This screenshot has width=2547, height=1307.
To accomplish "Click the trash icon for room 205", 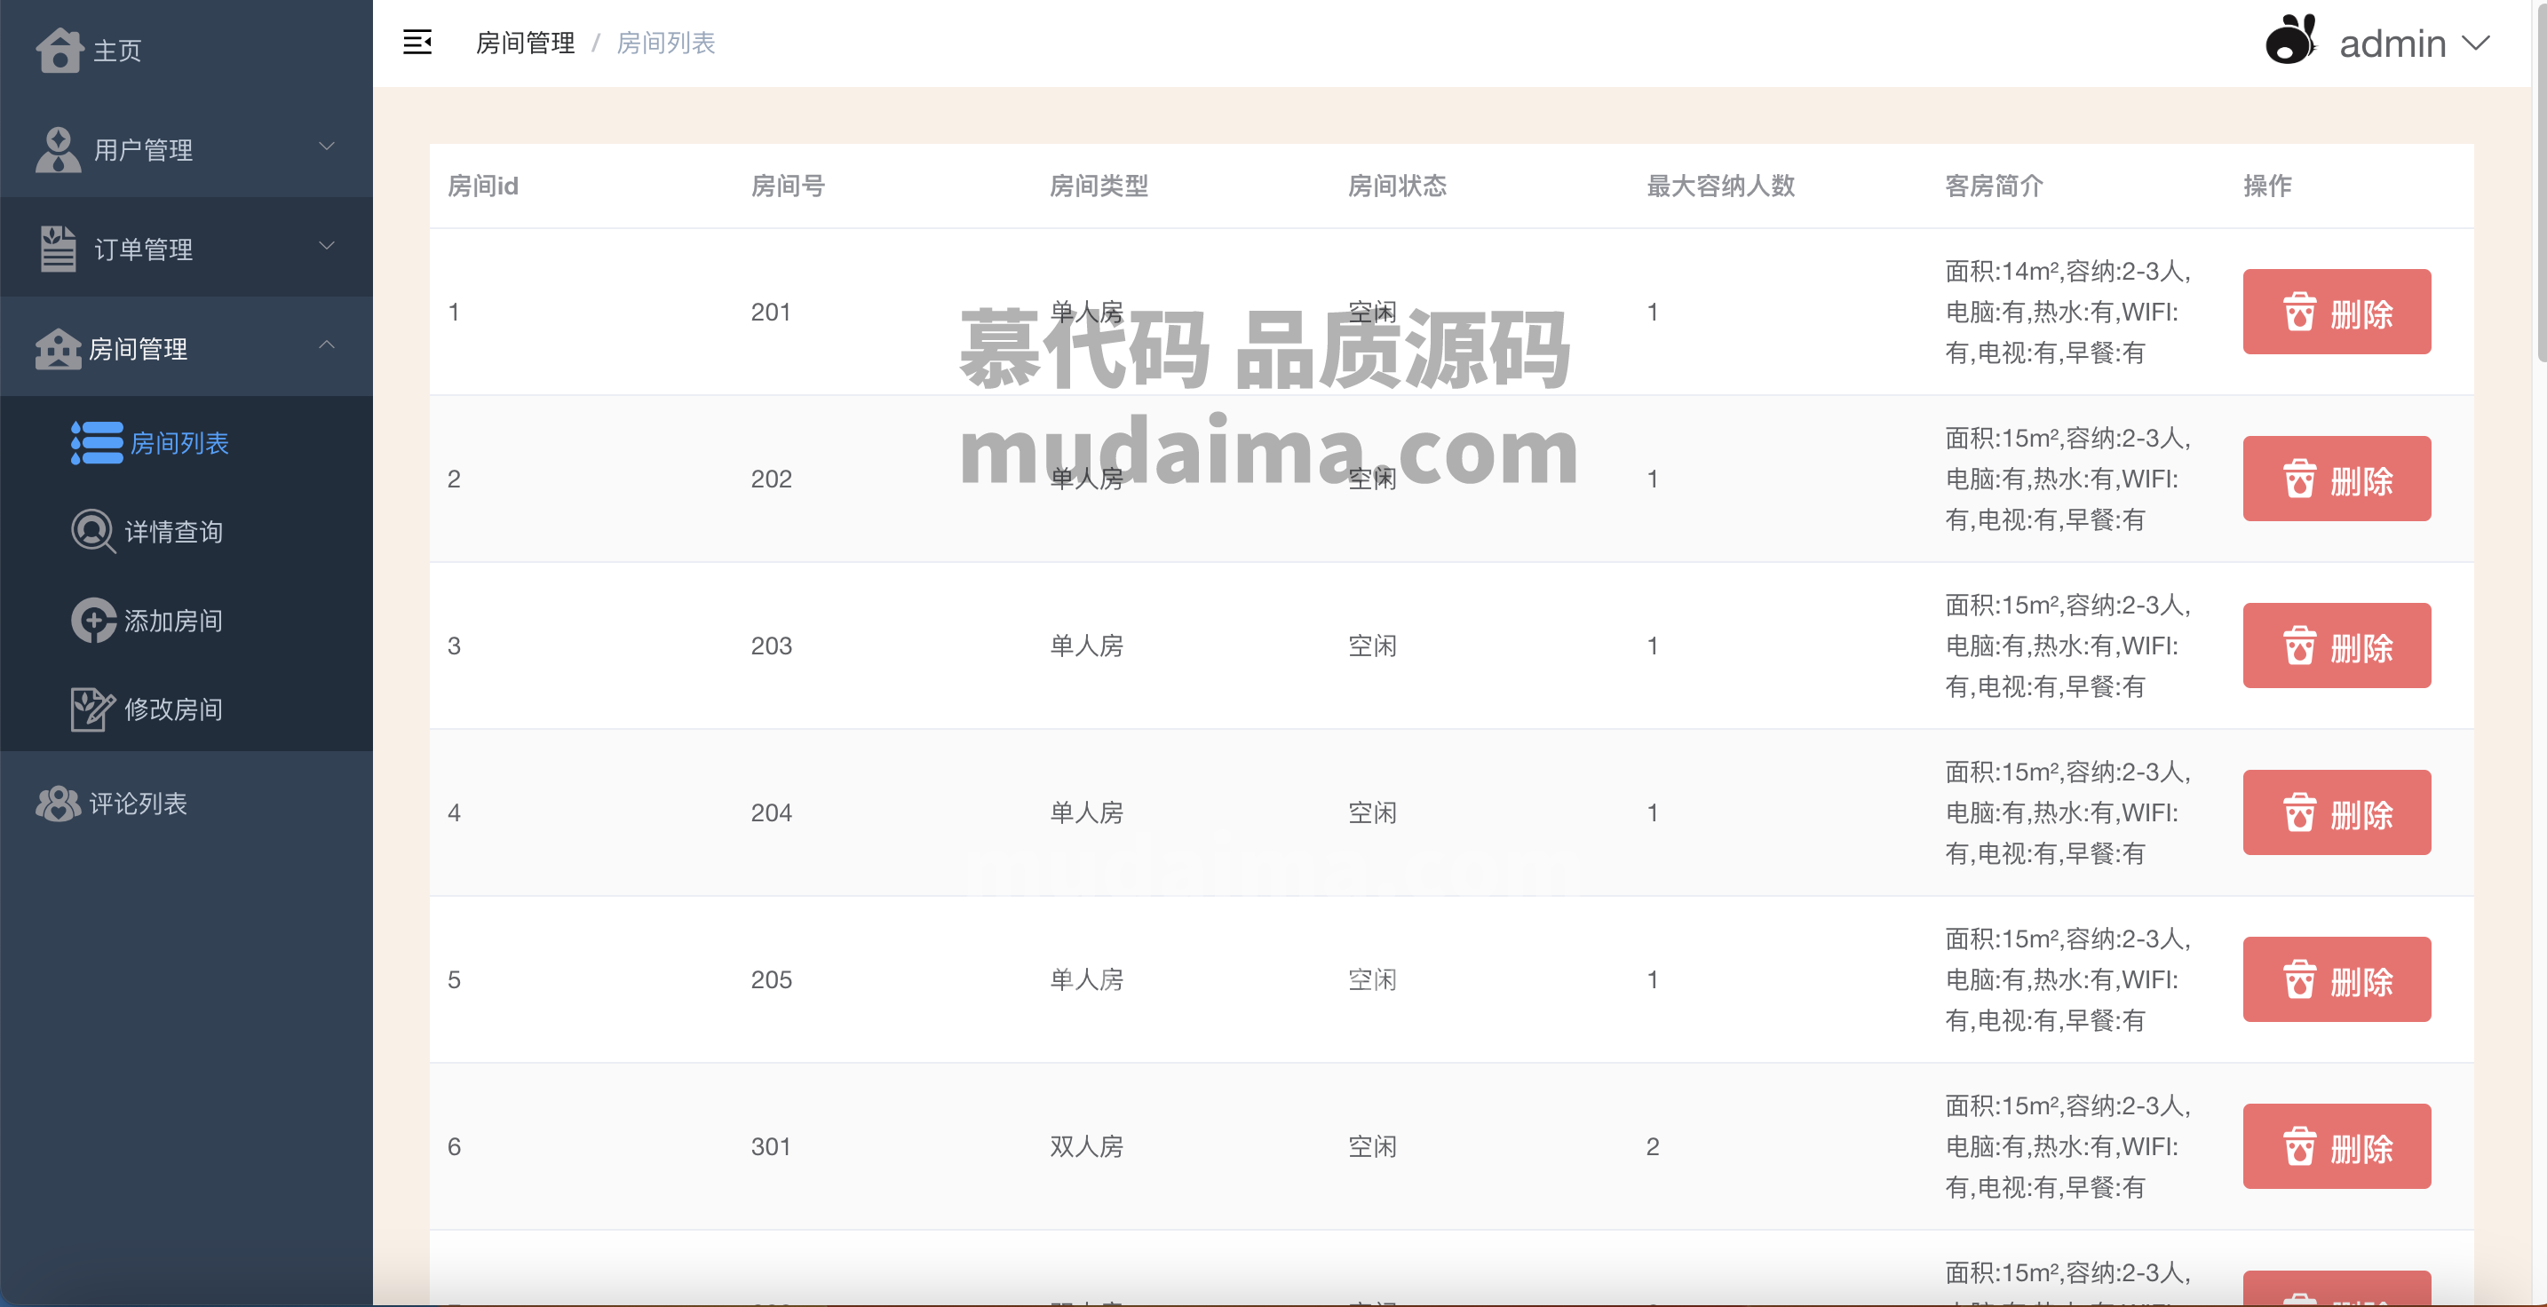I will click(x=2299, y=981).
